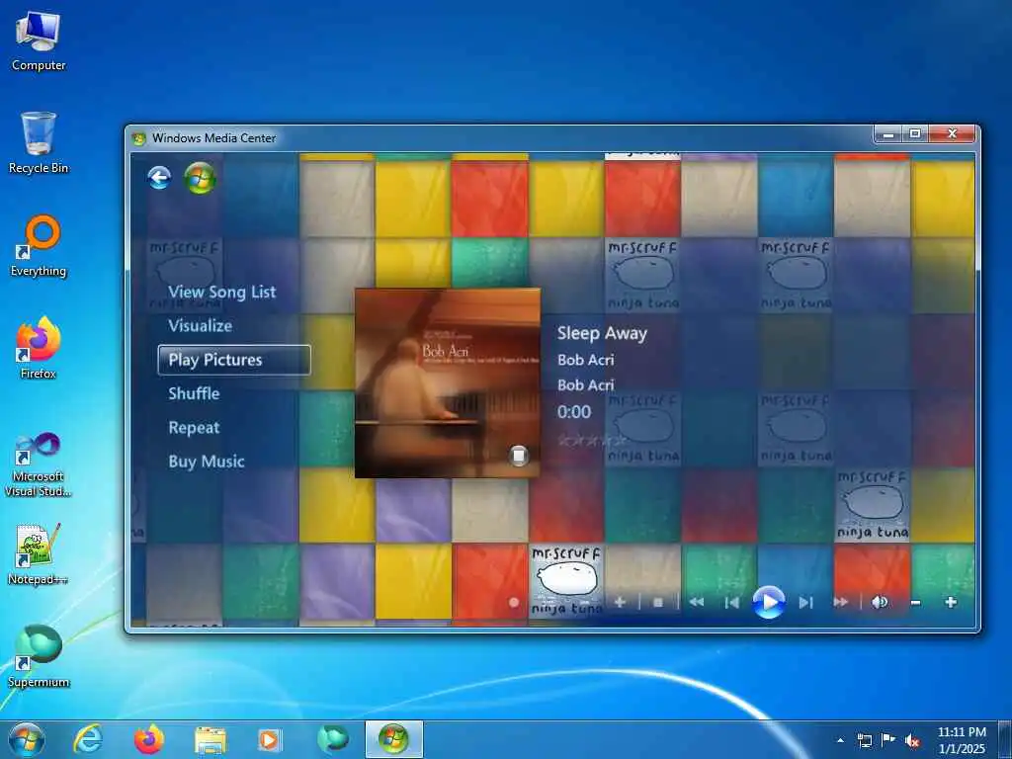Fast forward the current track
1012x759 pixels.
click(840, 602)
